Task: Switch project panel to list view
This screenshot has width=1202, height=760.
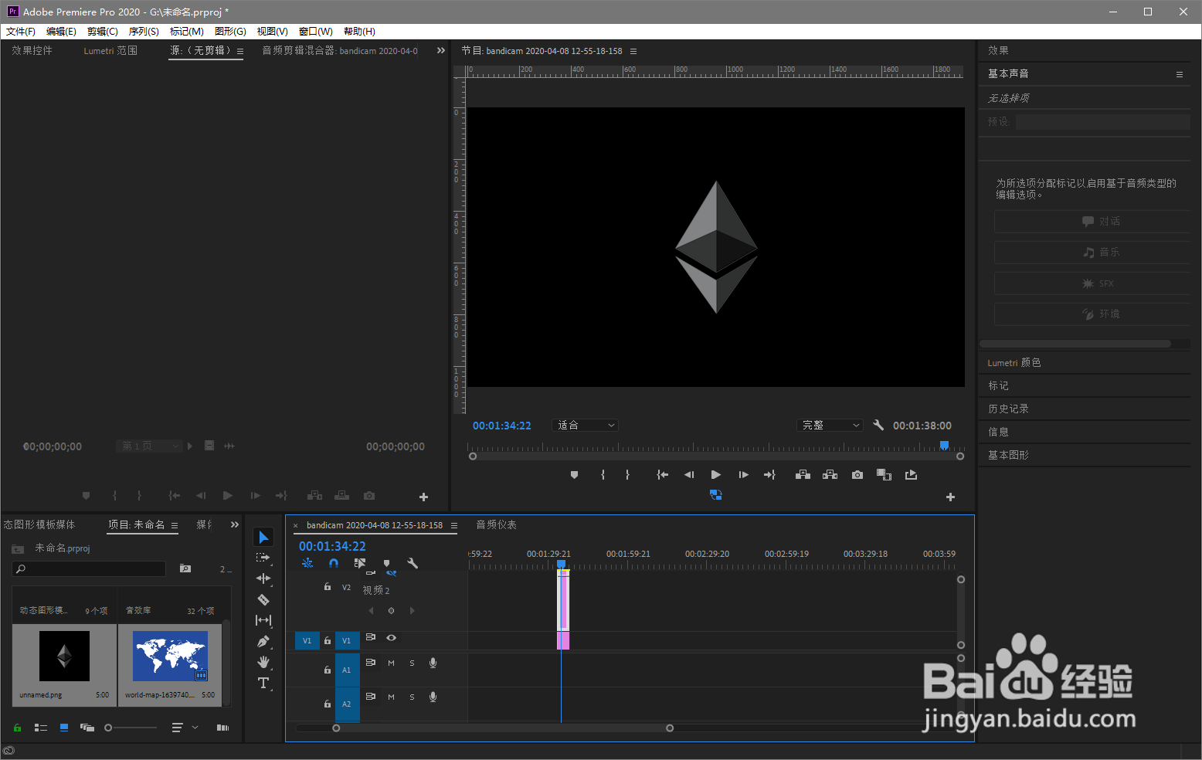Action: pos(41,728)
